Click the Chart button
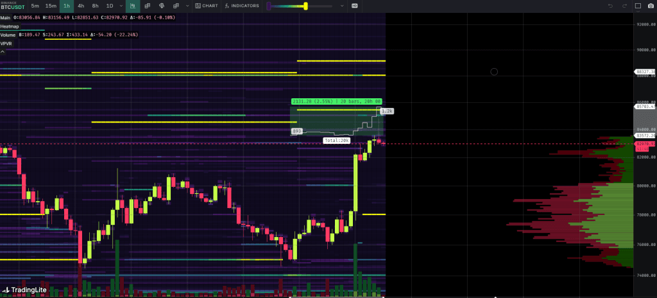 [x=207, y=6]
